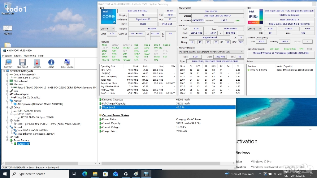Open File Explorer from the taskbar

click(x=95, y=174)
